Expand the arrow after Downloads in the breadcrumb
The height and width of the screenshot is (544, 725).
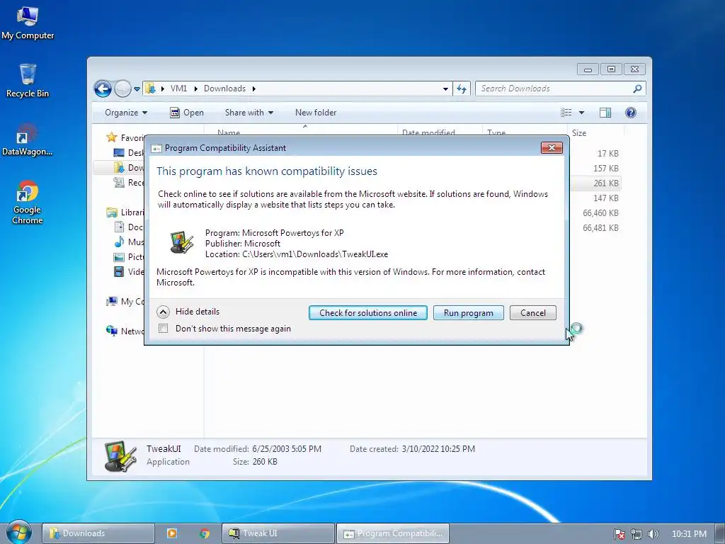[254, 89]
